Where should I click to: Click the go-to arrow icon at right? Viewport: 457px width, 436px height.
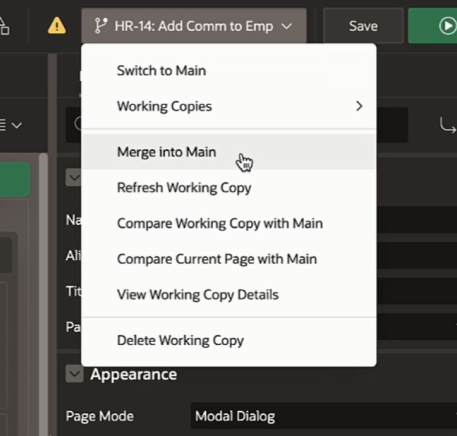click(447, 125)
